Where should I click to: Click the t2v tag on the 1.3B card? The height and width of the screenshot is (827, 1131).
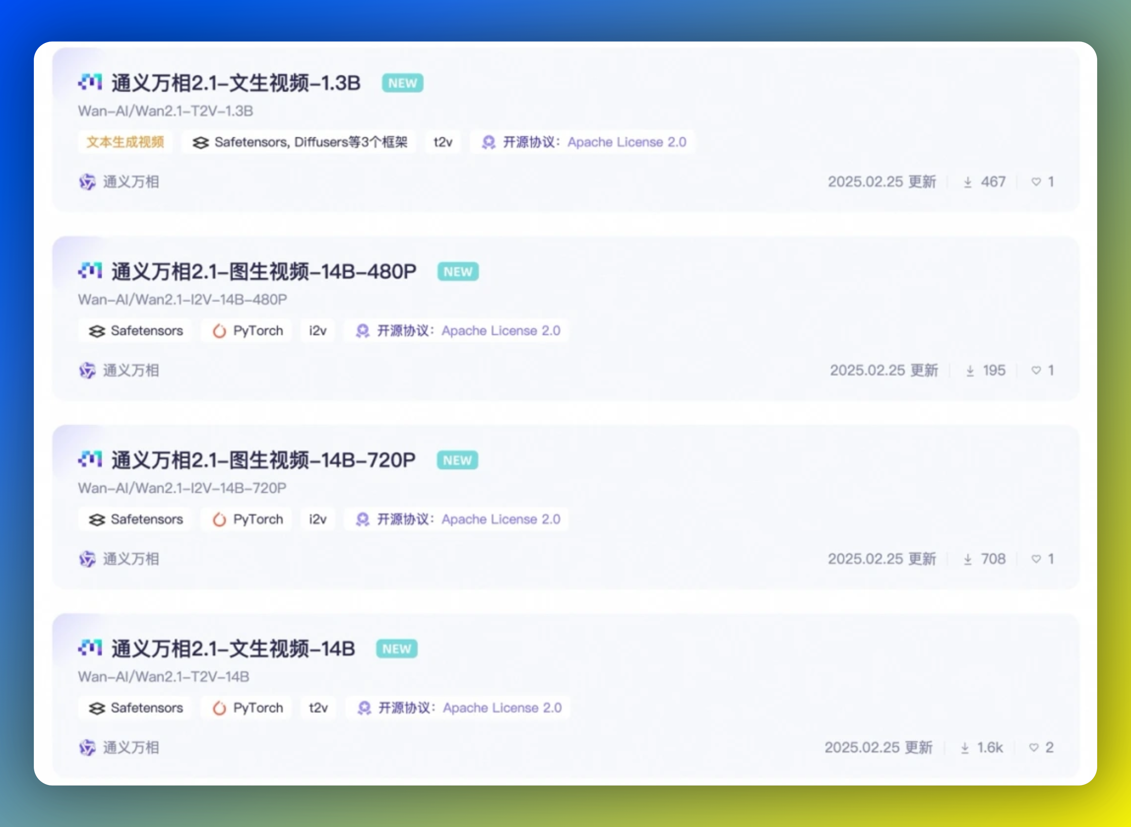tap(443, 142)
